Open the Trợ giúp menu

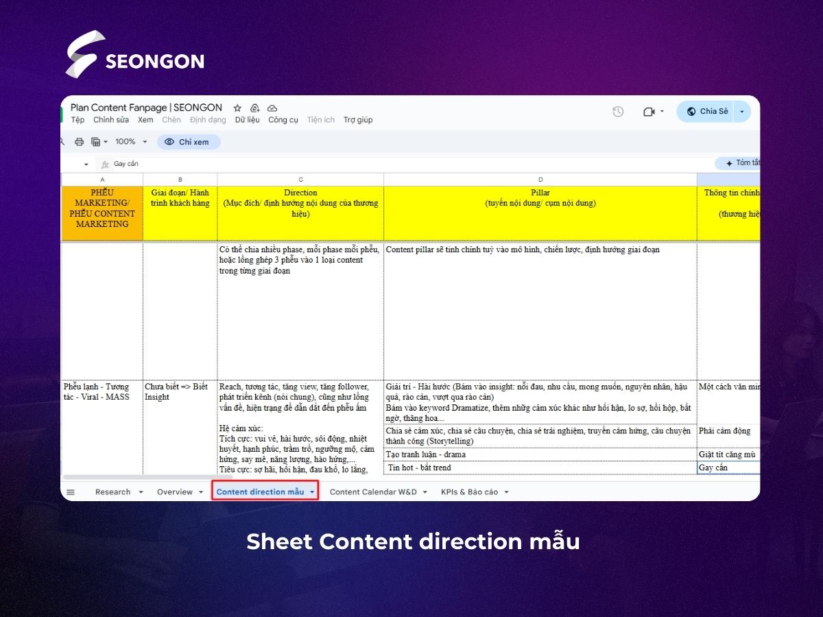(x=358, y=120)
